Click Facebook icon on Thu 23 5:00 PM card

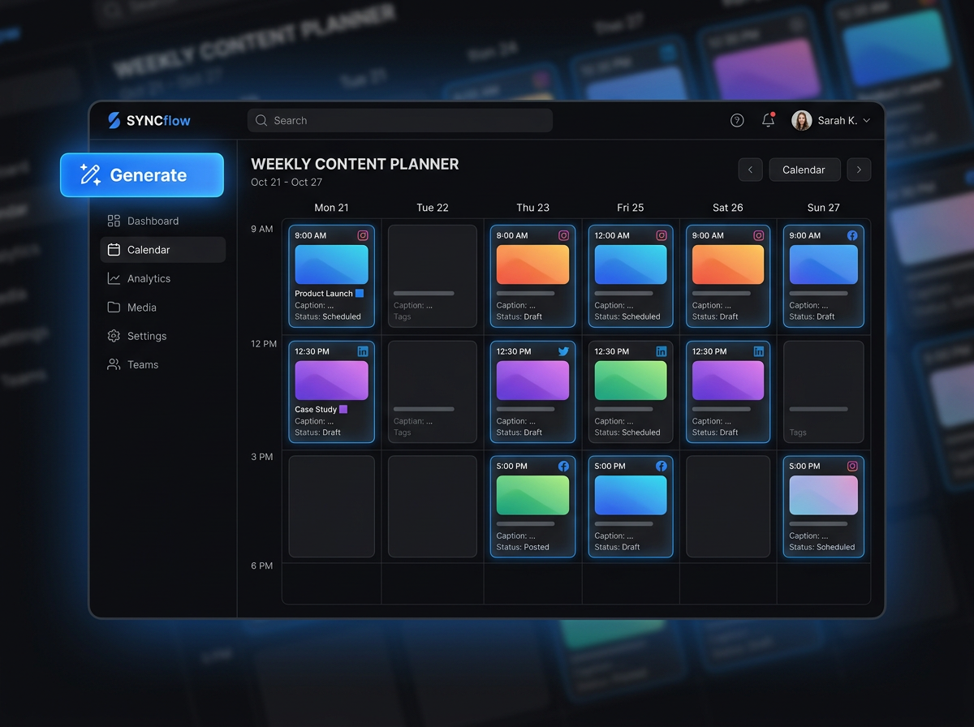563,466
